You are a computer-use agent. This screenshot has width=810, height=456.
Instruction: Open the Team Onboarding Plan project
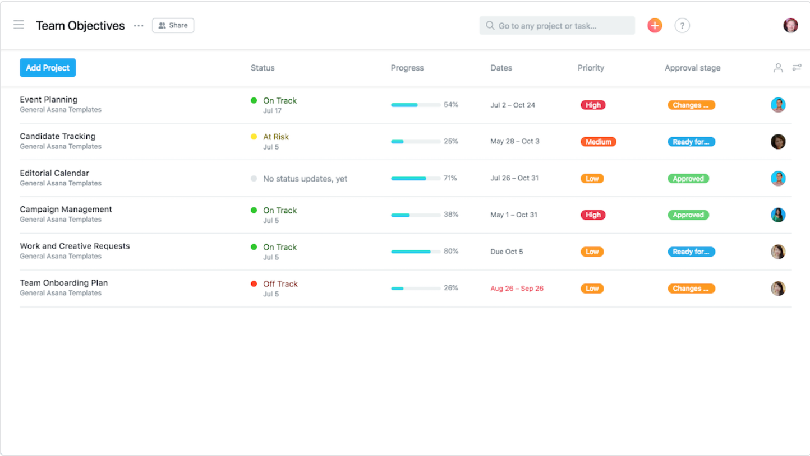[64, 283]
